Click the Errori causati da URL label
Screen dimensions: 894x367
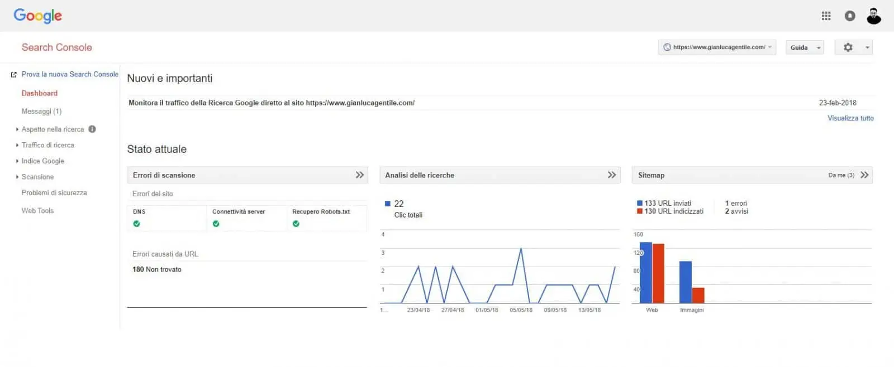pos(165,254)
